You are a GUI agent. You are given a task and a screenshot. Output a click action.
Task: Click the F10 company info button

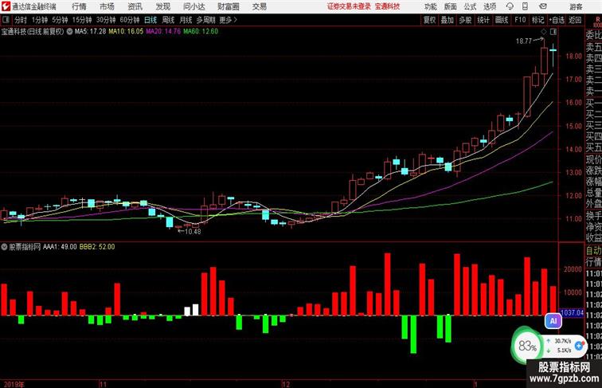click(x=520, y=20)
